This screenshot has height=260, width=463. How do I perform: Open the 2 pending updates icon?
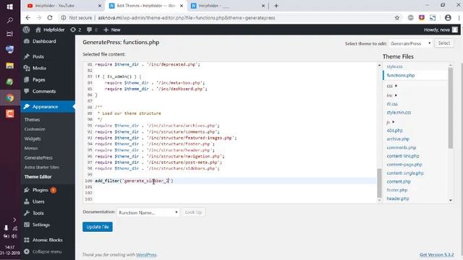(75, 30)
